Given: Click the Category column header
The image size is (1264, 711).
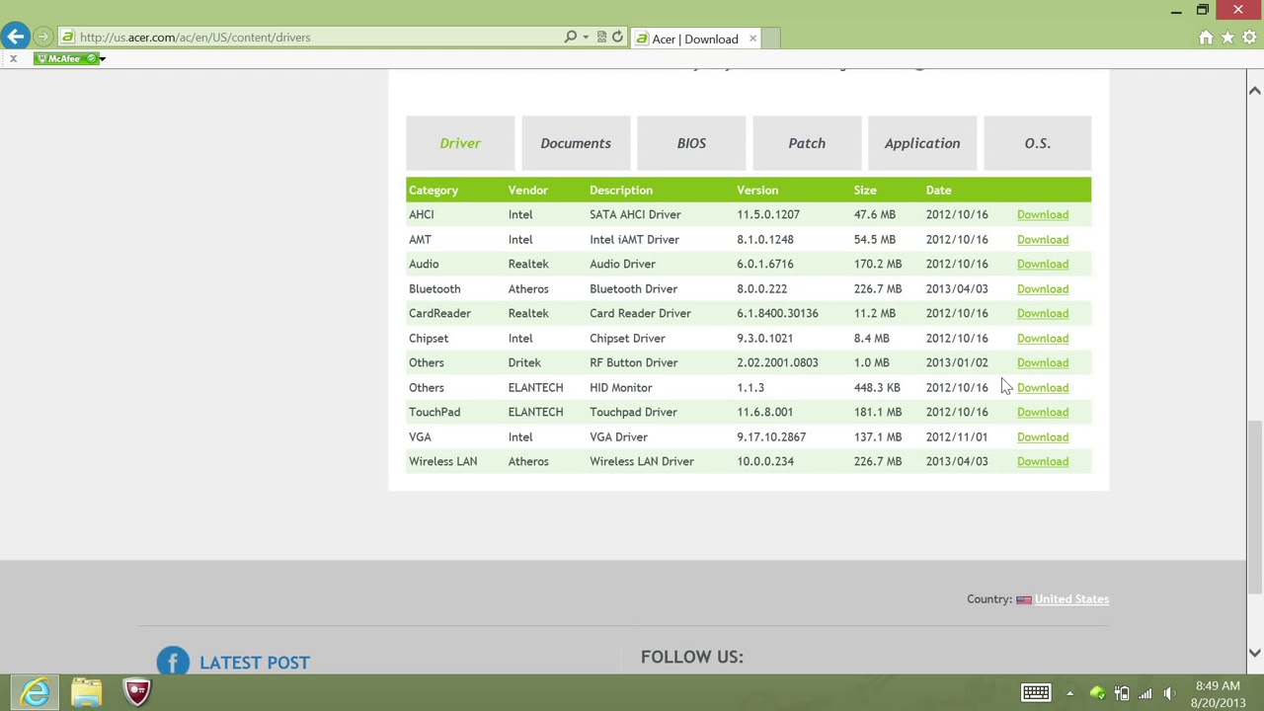Looking at the screenshot, I should pos(434,190).
